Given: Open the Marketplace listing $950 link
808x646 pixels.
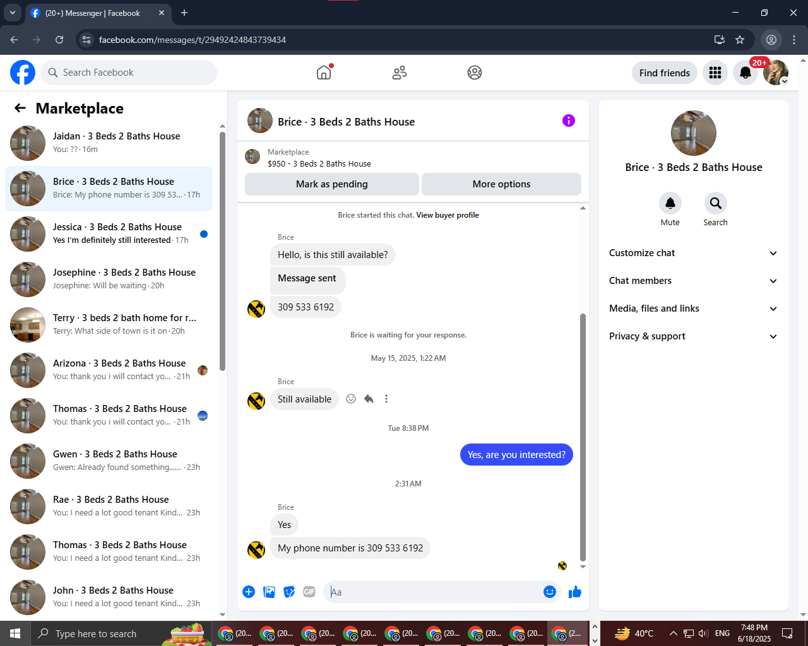Looking at the screenshot, I should [x=319, y=163].
